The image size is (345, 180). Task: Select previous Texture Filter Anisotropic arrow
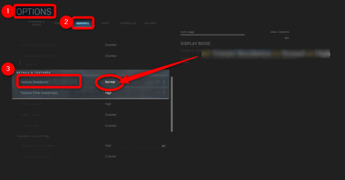(158, 93)
